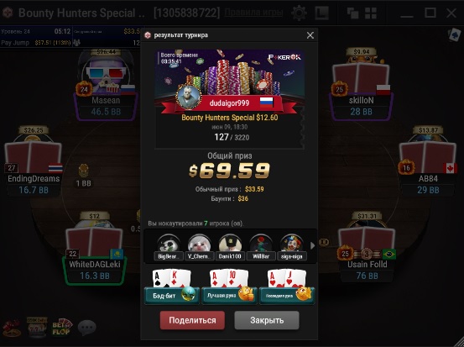The width and height of the screenshot is (464, 347).
Task: Select the Бэд-бит hand replay
Action: click(x=172, y=287)
